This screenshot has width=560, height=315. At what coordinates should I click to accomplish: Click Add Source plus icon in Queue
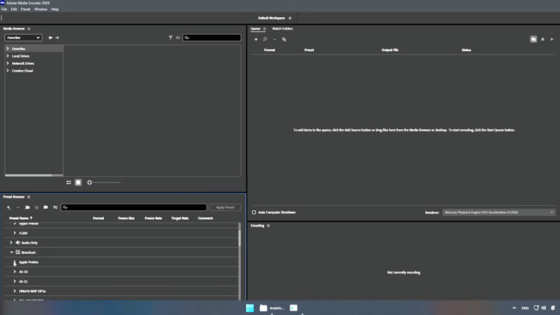[x=256, y=39]
